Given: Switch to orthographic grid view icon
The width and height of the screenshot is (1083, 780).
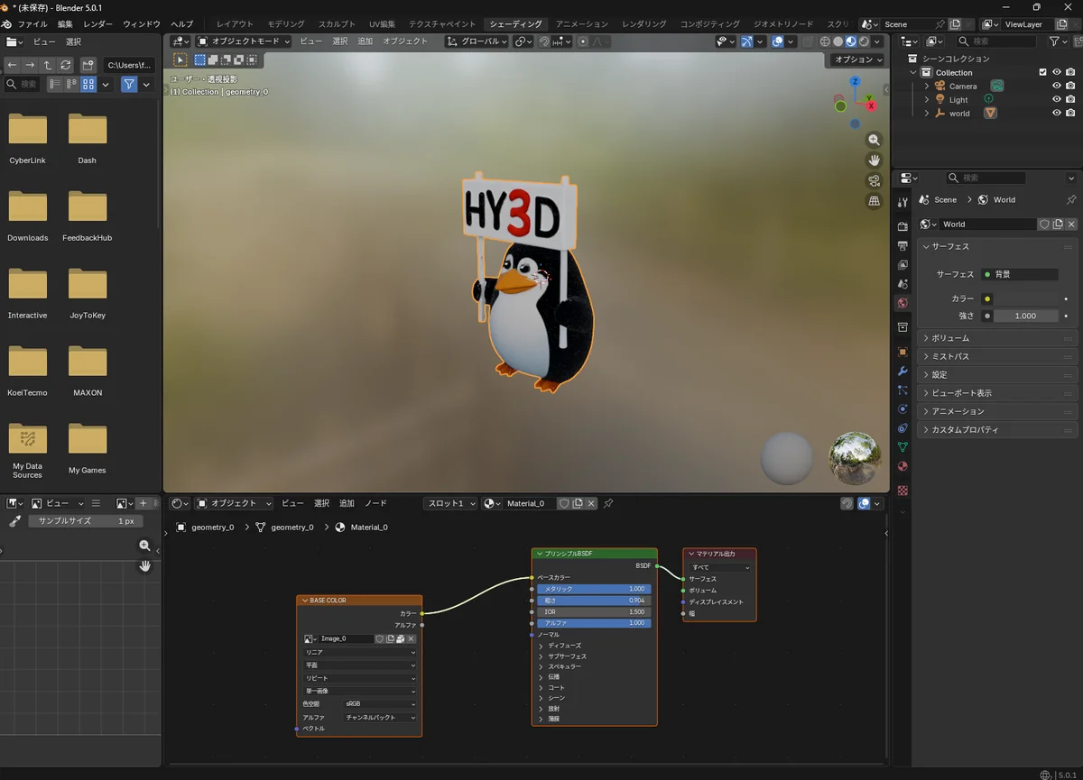Looking at the screenshot, I should 874,201.
